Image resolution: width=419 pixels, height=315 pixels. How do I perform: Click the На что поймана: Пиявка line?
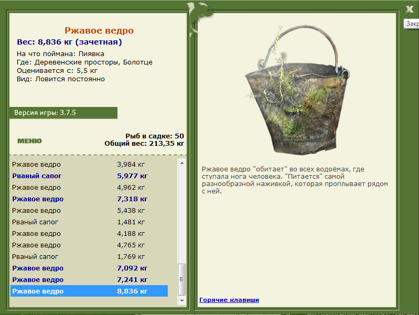click(x=60, y=53)
